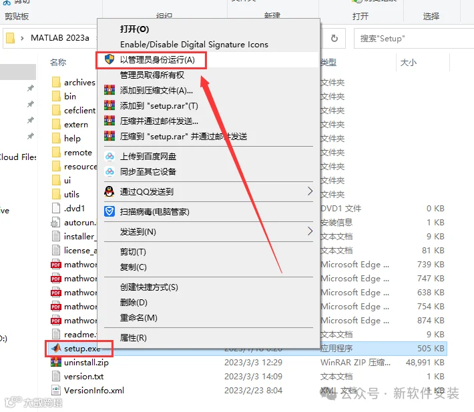Click the WinRAR ZIP 压缩... type cell
The image size is (474, 412).
pyautogui.click(x=355, y=362)
